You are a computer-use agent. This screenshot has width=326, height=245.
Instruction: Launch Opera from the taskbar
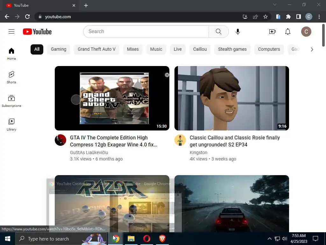pyautogui.click(x=146, y=239)
